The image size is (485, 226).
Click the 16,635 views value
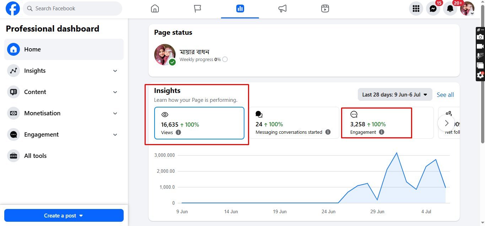[x=170, y=125]
